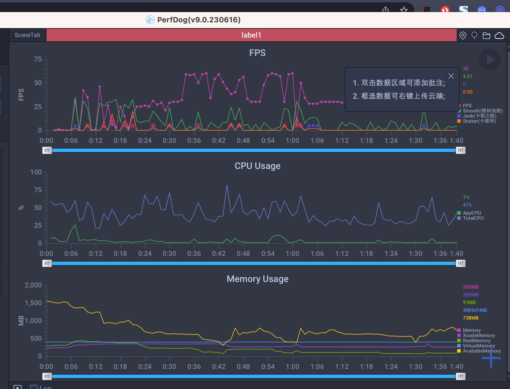Click the FPS value 30 readout
510x389 pixels.
pos(466,69)
